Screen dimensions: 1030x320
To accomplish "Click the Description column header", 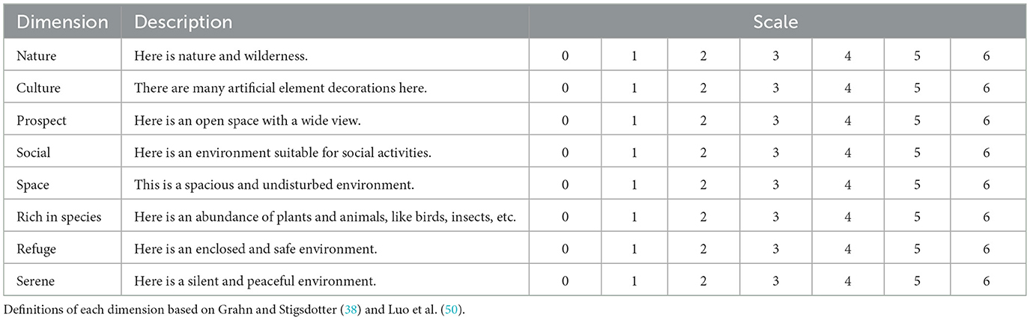I will coord(183,22).
